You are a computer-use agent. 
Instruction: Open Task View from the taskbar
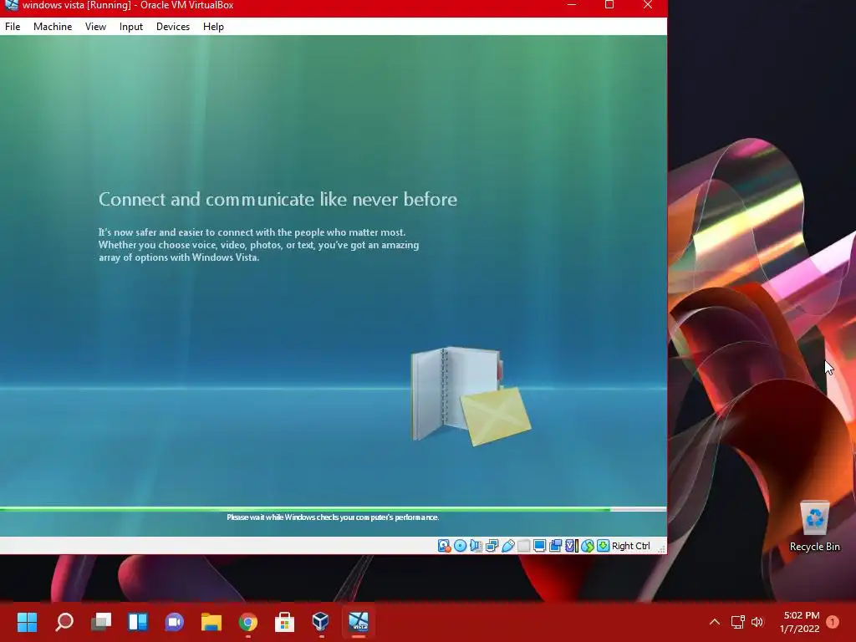[x=100, y=622]
